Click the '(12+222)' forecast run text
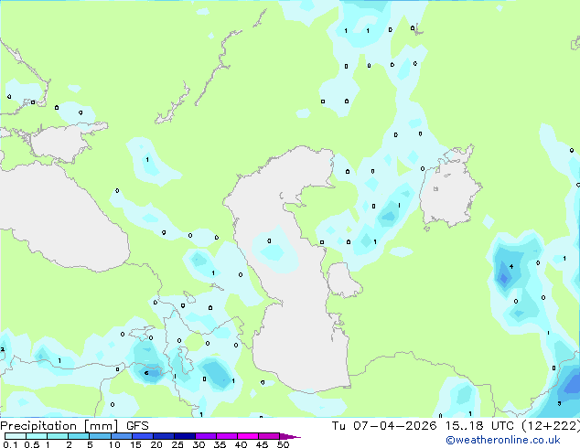This screenshot has height=448, width=580. (x=551, y=426)
